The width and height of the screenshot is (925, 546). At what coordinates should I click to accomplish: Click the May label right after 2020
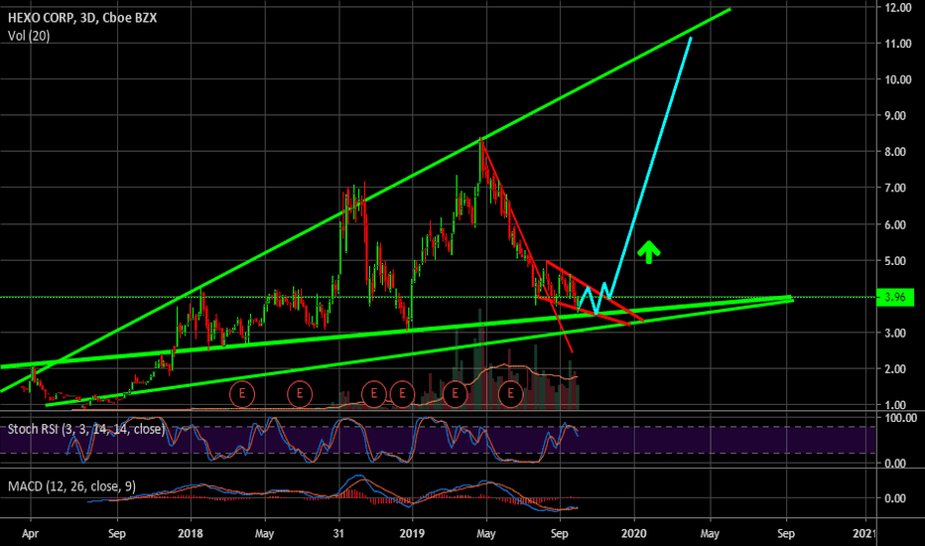coord(709,534)
